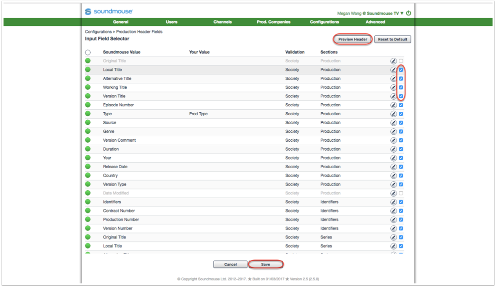
Task: Open the Prod. Companies menu
Action: click(273, 22)
